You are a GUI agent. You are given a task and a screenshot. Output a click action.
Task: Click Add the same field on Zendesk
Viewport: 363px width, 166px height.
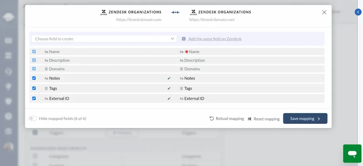215,39
